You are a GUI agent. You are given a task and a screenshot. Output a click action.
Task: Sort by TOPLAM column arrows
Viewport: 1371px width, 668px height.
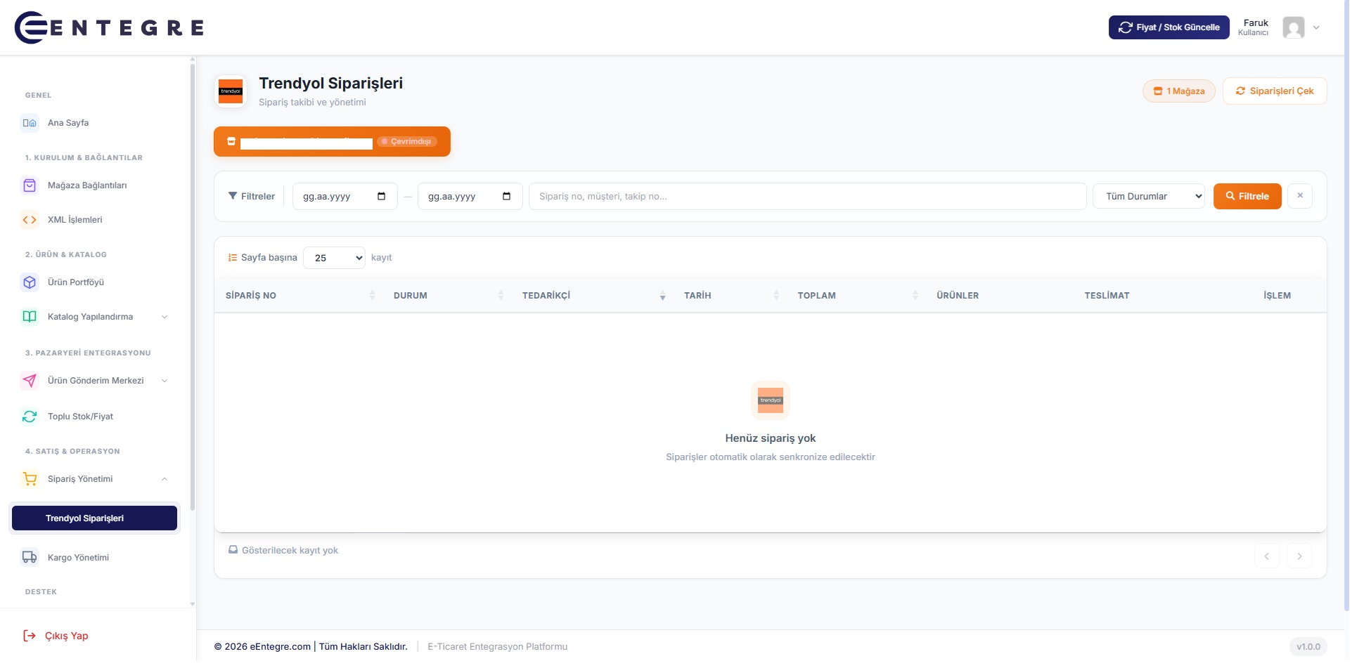point(915,296)
